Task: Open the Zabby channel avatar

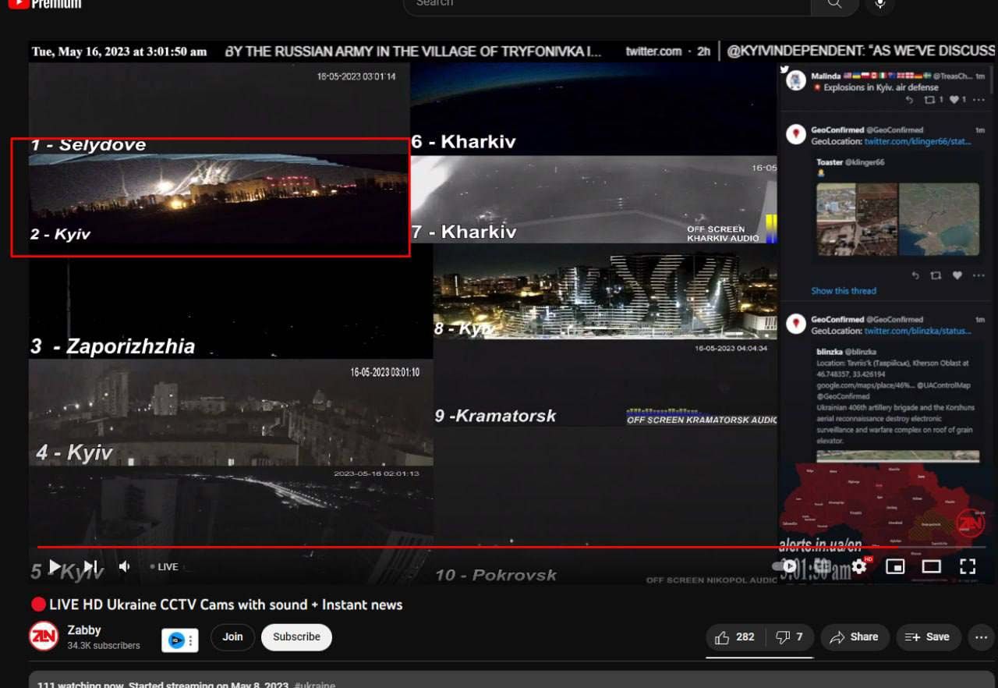Action: (x=44, y=637)
